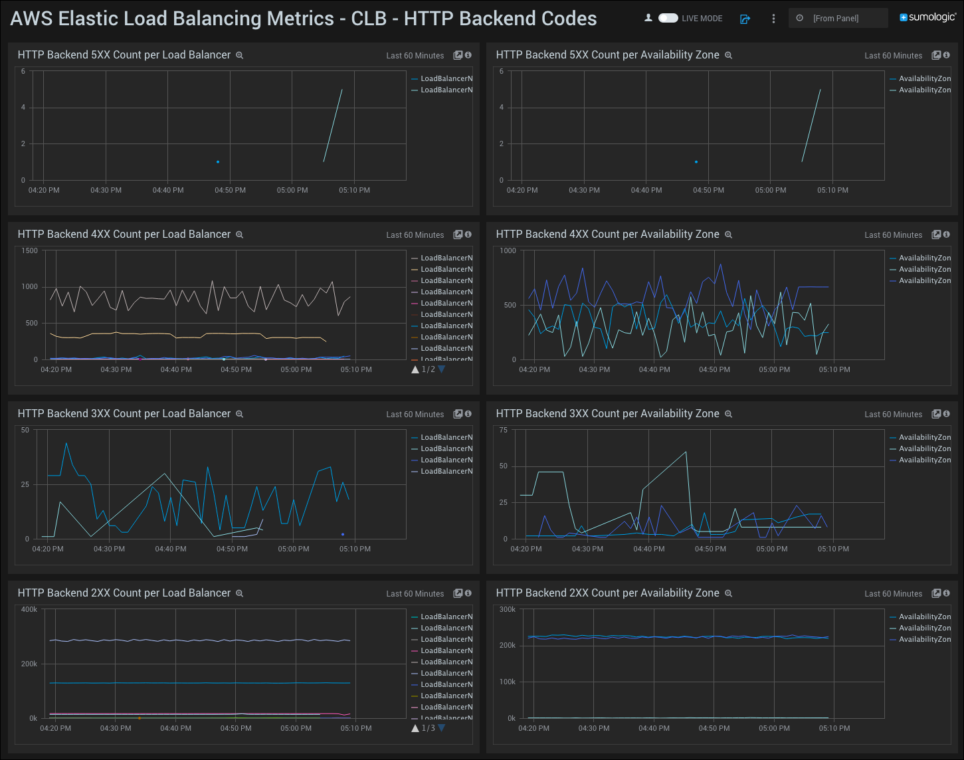Click the Sumo Logic logo
This screenshot has width=964, height=760.
[927, 19]
